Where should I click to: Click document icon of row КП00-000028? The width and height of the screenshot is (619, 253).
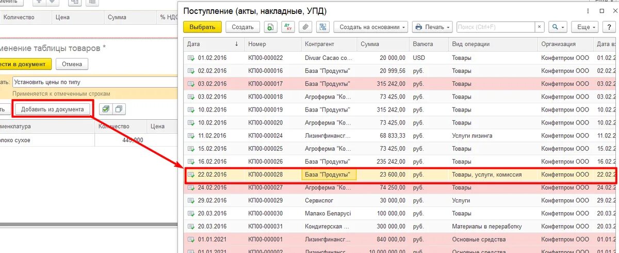click(191, 175)
